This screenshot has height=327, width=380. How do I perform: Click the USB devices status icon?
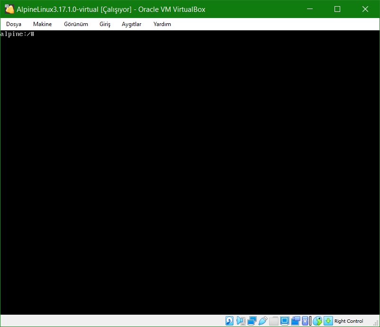point(262,321)
